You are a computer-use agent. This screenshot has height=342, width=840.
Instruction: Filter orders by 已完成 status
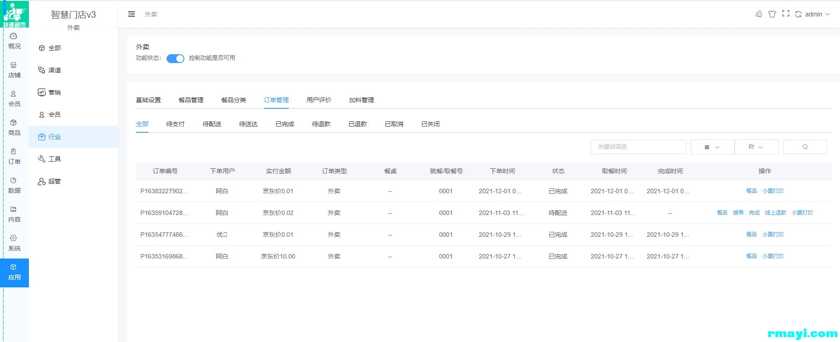[x=285, y=124]
